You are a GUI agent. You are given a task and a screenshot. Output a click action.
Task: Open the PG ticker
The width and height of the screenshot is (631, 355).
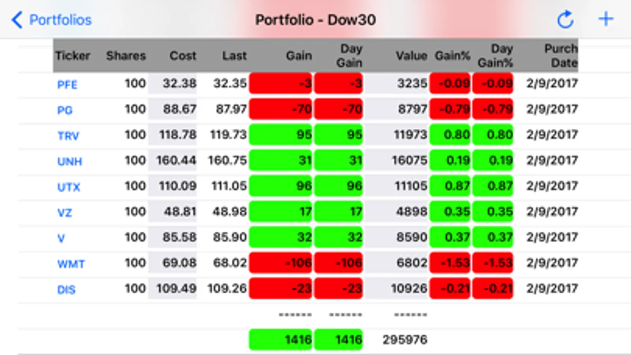pos(65,110)
